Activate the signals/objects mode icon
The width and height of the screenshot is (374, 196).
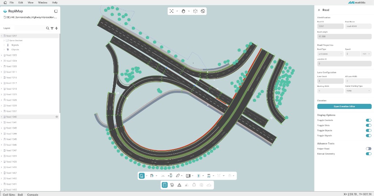[172, 185]
